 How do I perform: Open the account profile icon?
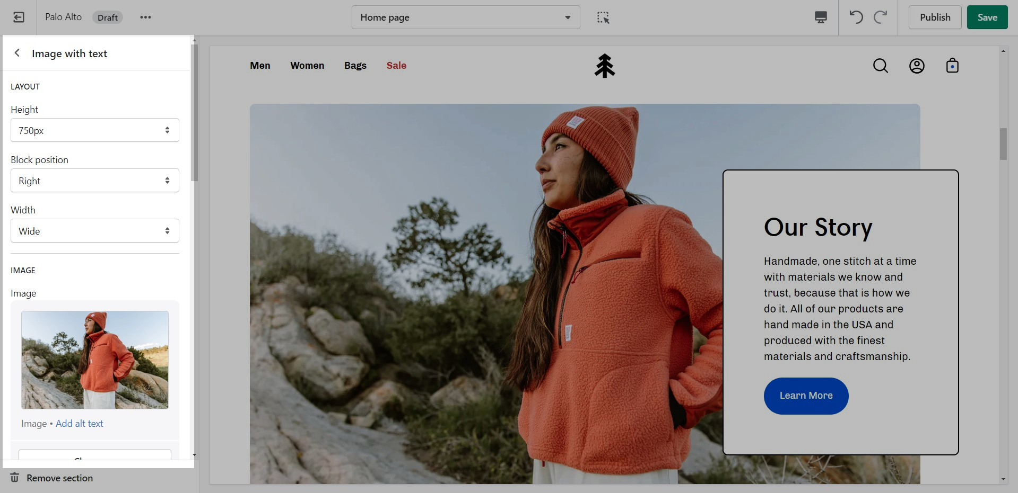(917, 66)
